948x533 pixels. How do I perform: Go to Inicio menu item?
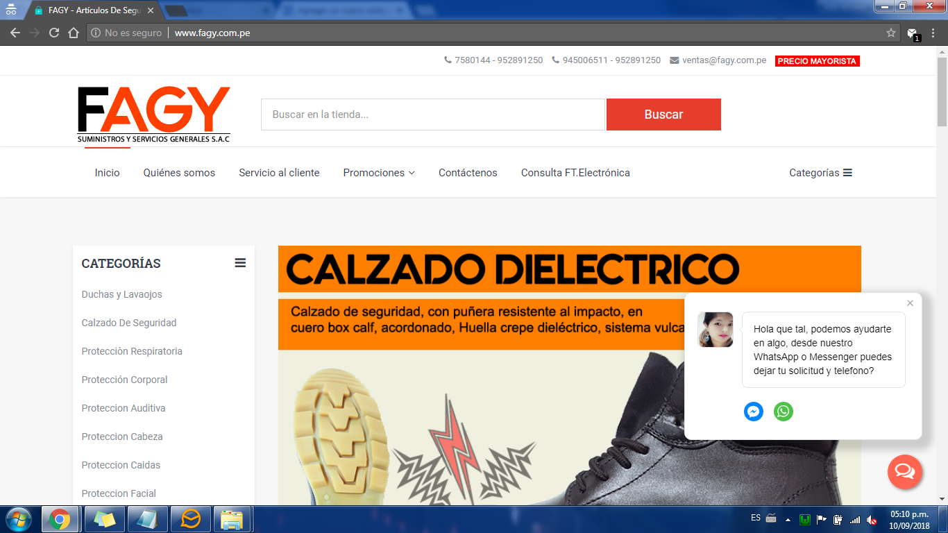coord(107,173)
